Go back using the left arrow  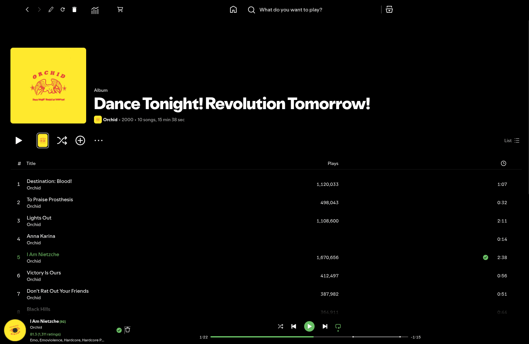[27, 9]
